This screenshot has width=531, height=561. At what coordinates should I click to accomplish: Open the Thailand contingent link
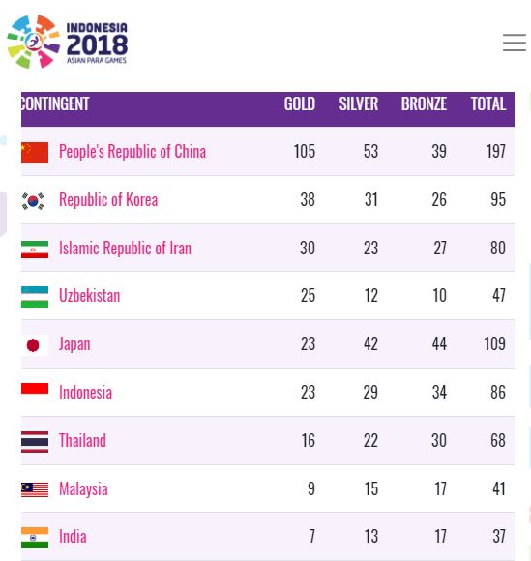point(82,440)
